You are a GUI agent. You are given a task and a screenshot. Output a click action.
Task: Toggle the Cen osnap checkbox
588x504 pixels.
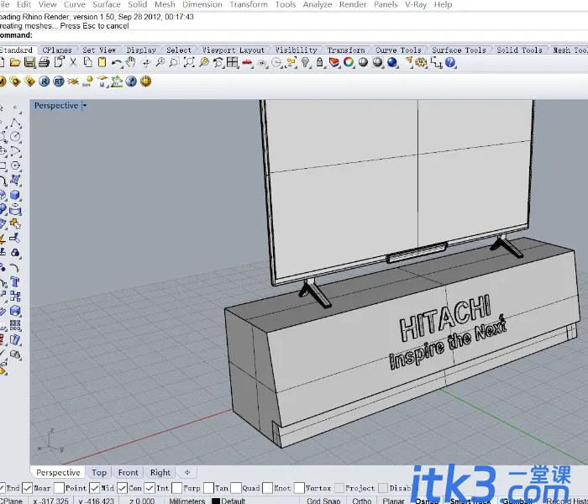point(122,488)
